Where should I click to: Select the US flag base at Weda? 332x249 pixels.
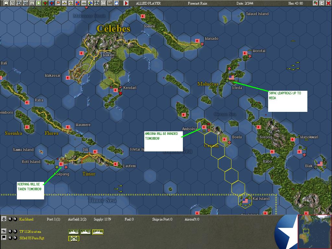pos(231,77)
